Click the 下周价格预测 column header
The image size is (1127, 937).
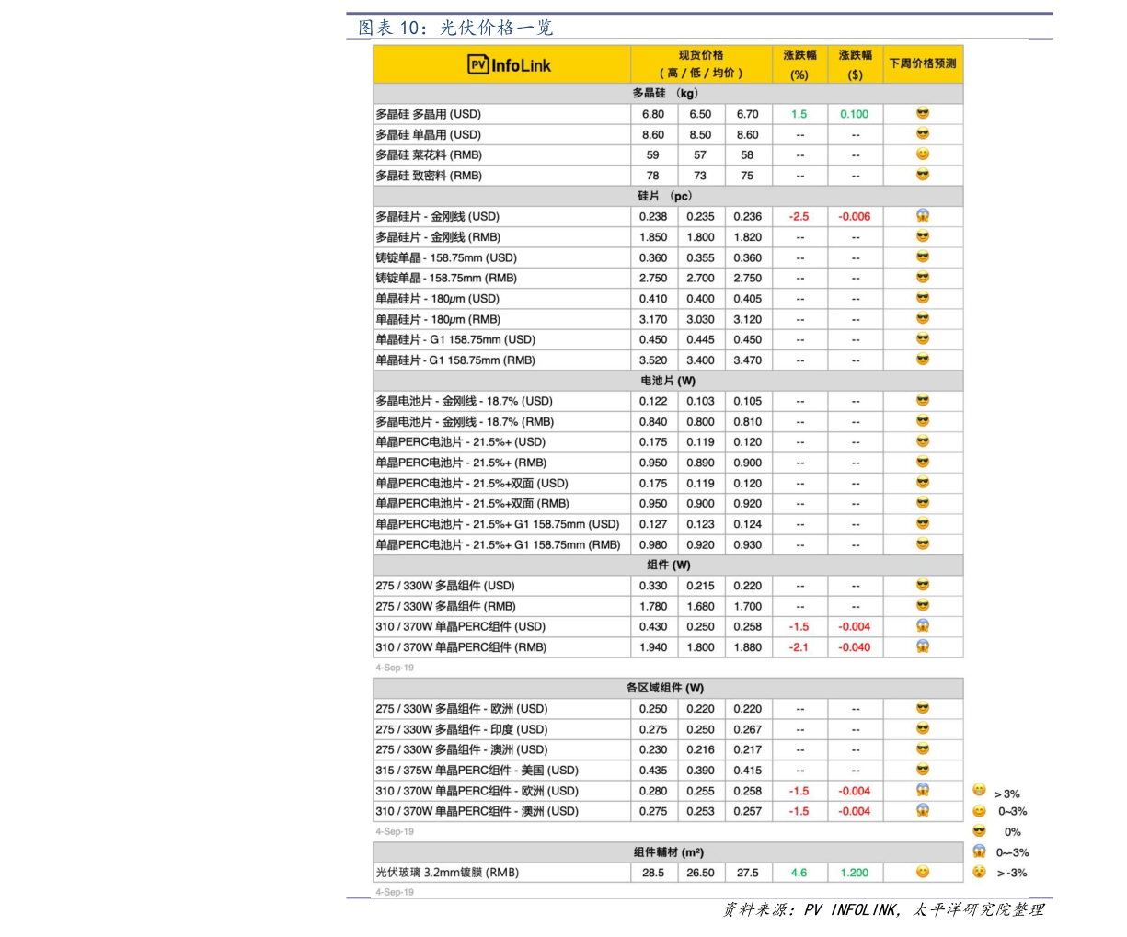pos(923,63)
